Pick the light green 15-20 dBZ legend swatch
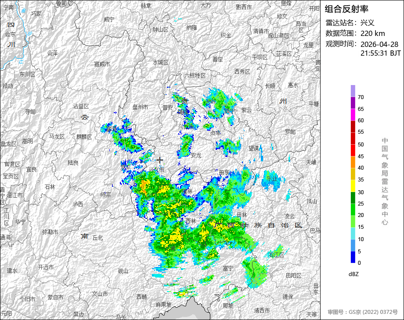Viewport: 404px width, 320px height. click(x=353, y=221)
